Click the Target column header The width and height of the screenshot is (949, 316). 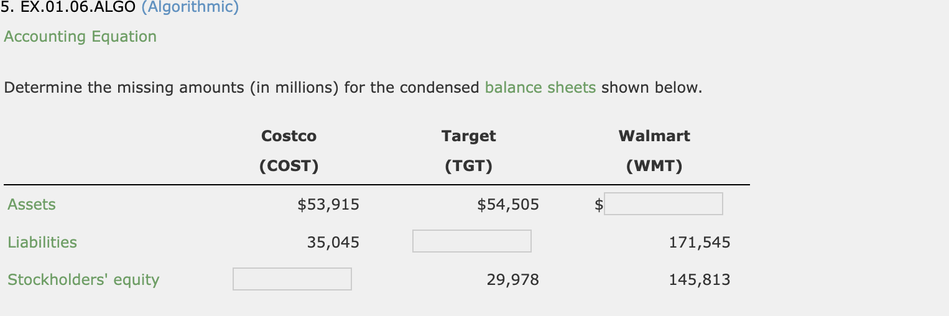click(468, 136)
